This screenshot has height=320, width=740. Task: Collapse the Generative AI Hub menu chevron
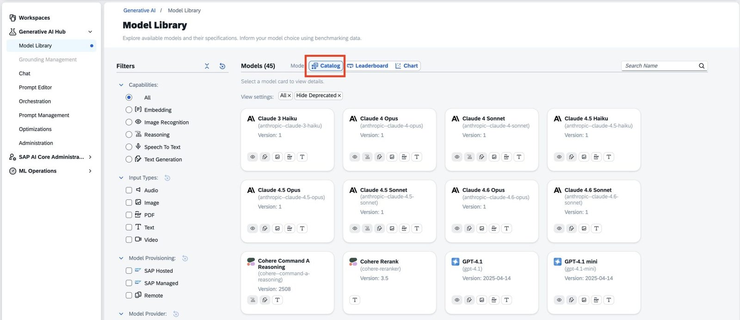90,32
